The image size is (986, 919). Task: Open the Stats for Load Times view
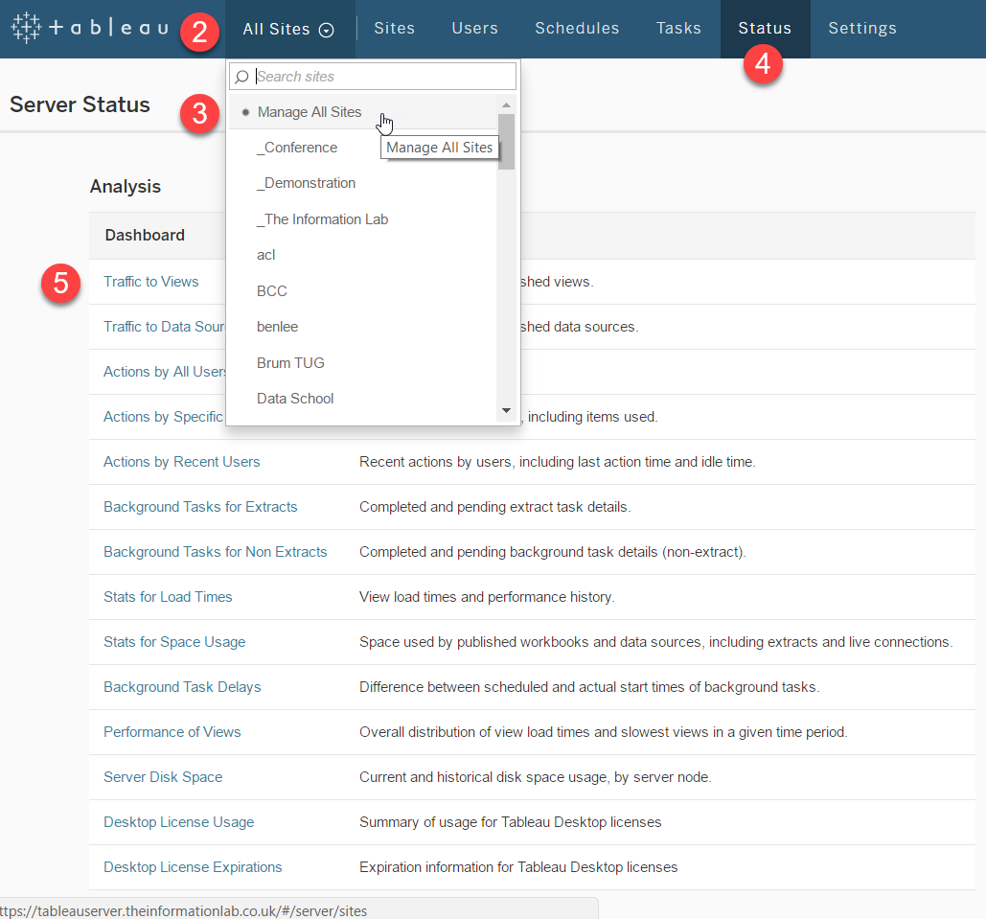coord(168,597)
